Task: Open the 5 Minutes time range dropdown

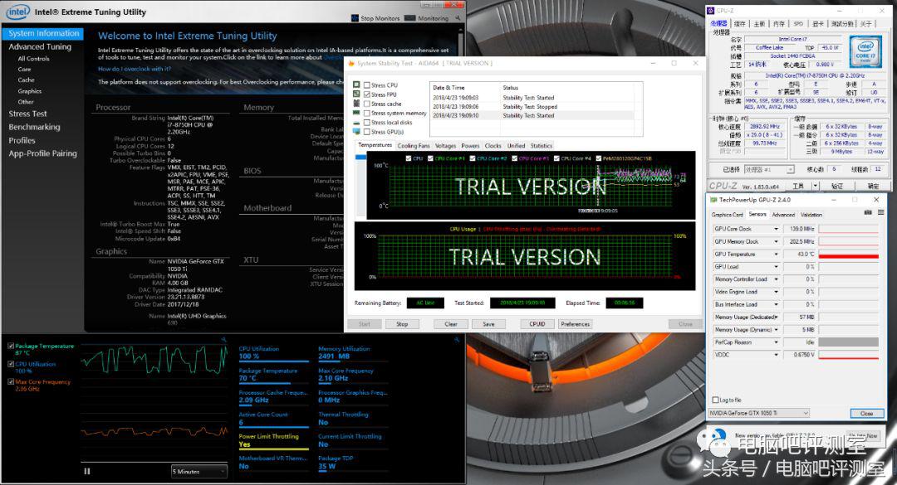Action: click(199, 471)
